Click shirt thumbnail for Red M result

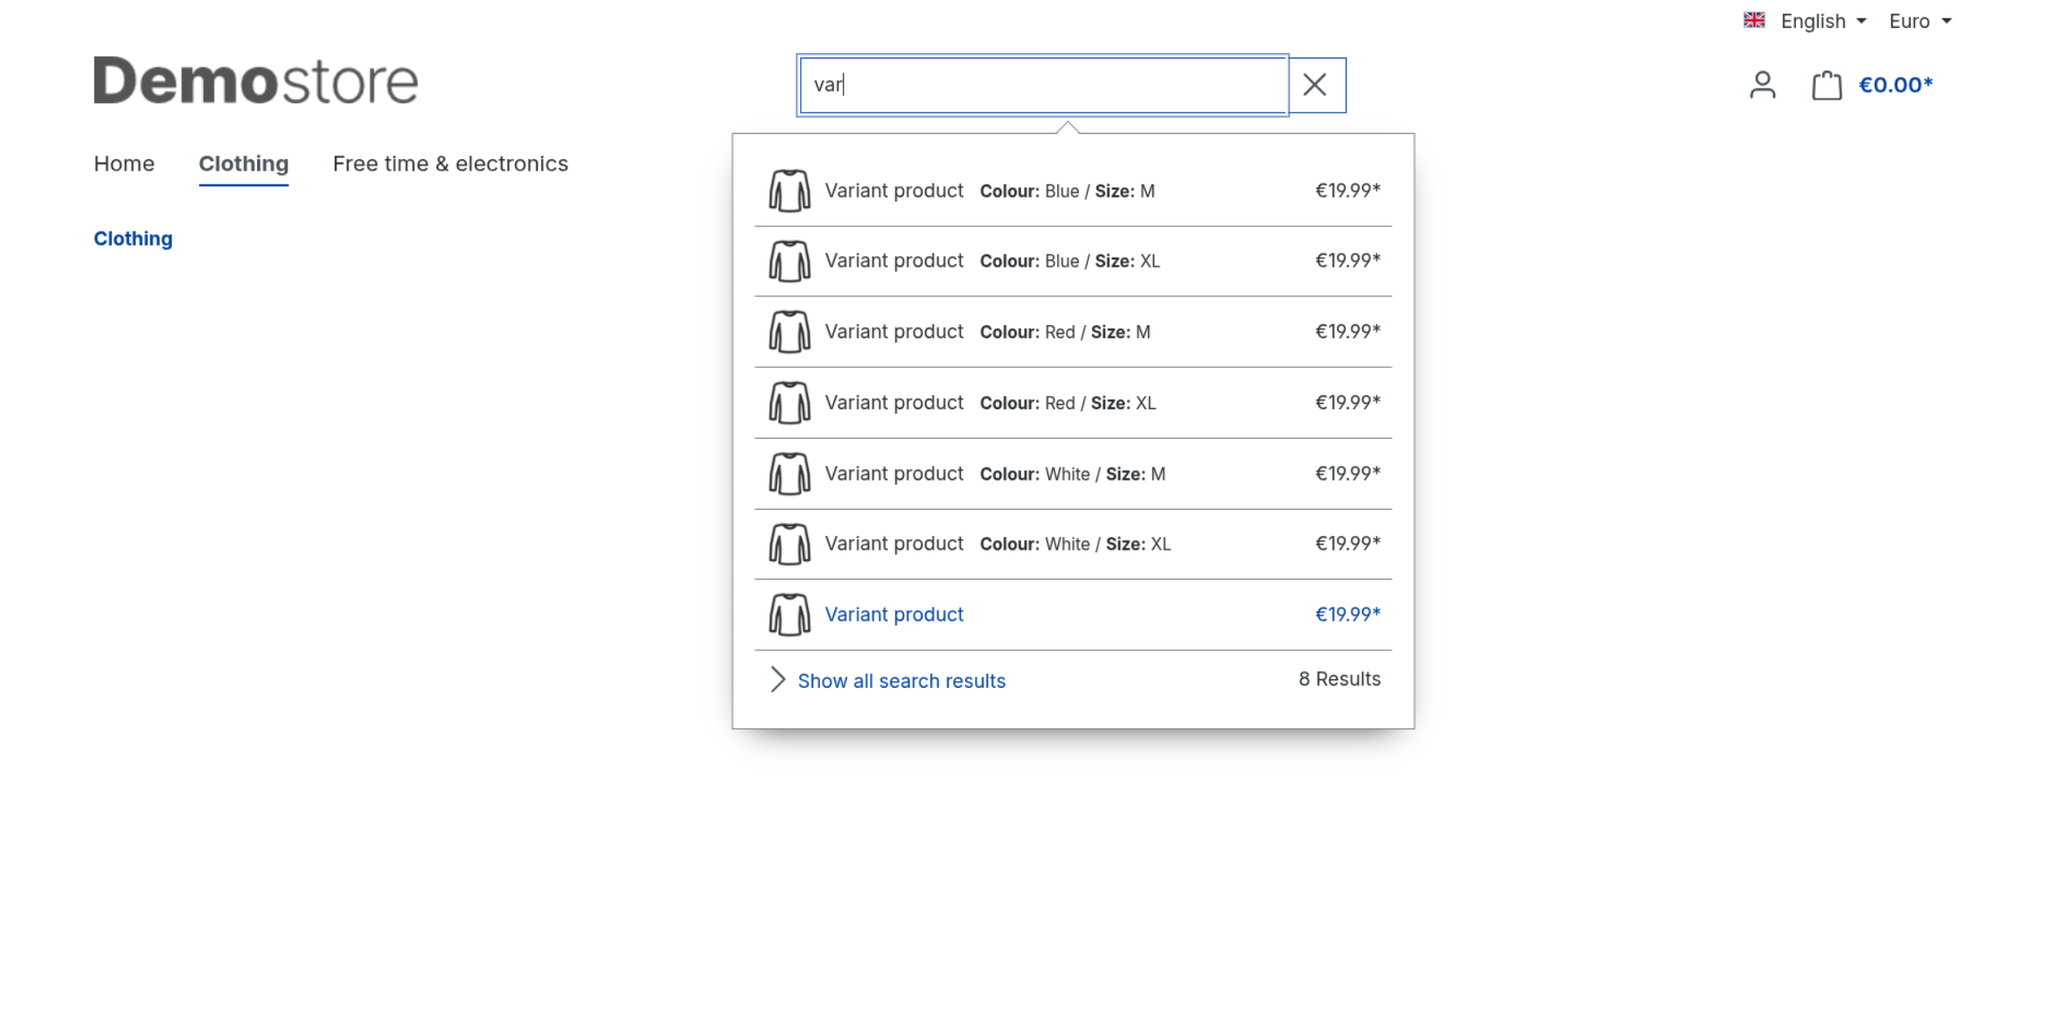(x=789, y=332)
